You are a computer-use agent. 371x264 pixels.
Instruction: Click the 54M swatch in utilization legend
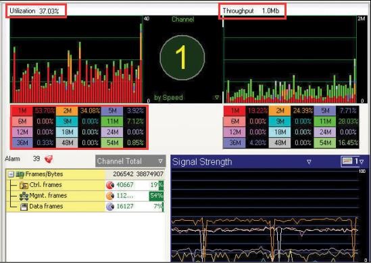pyautogui.click(x=112, y=142)
